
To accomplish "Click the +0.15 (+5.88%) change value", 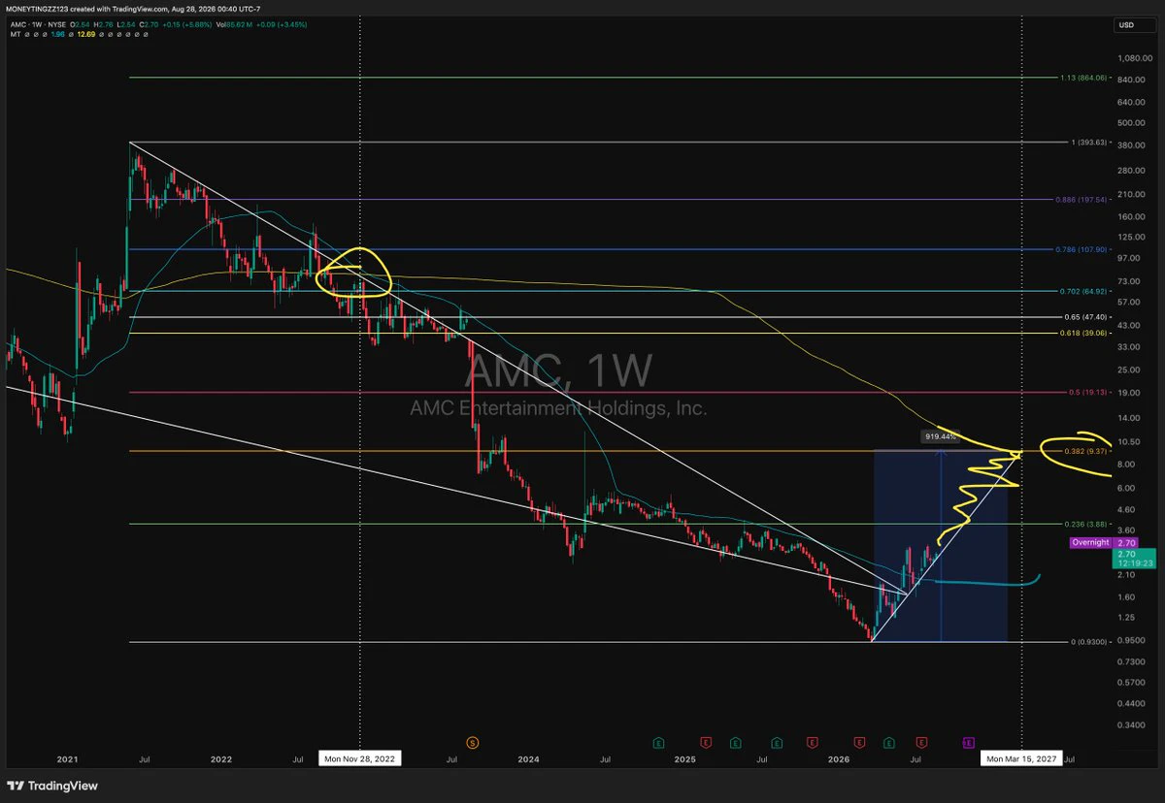I will coord(187,24).
